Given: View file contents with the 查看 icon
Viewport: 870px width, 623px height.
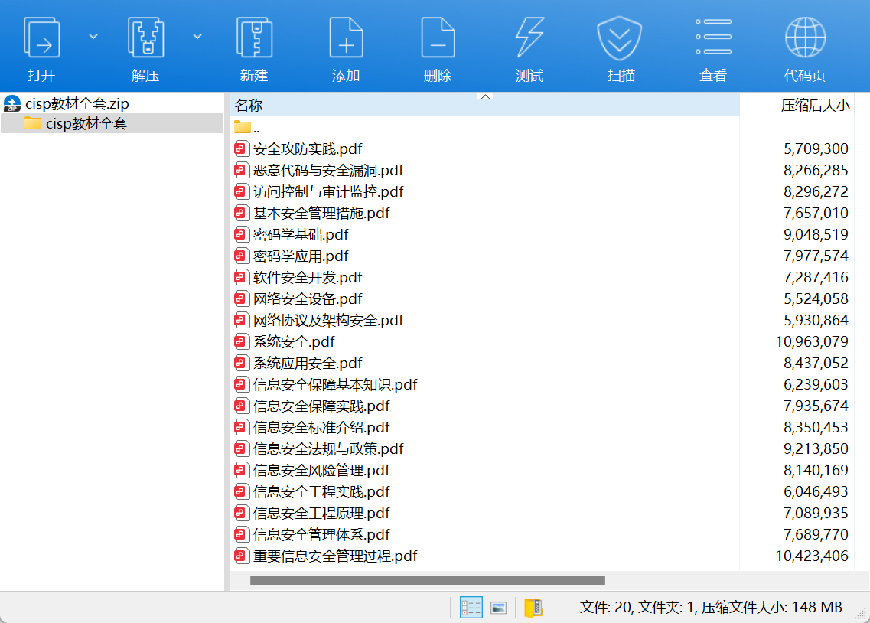Looking at the screenshot, I should [x=712, y=46].
